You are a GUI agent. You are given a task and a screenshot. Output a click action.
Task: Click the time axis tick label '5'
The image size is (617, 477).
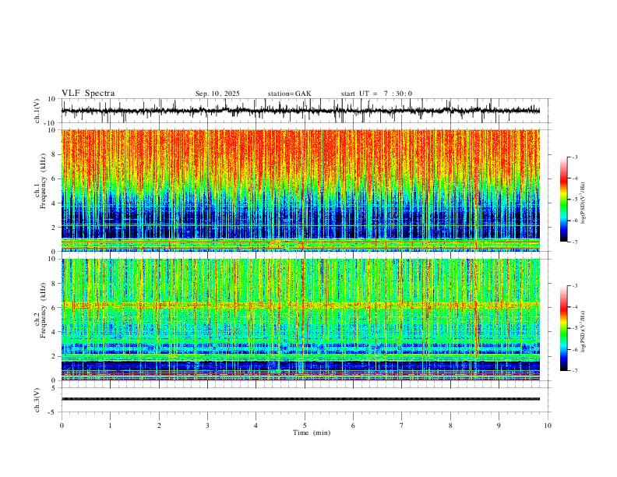[305, 426]
